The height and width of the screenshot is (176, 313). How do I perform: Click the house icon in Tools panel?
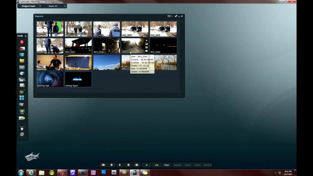22,129
